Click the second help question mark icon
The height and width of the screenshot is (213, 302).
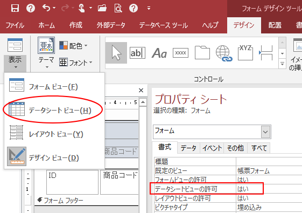134,8
